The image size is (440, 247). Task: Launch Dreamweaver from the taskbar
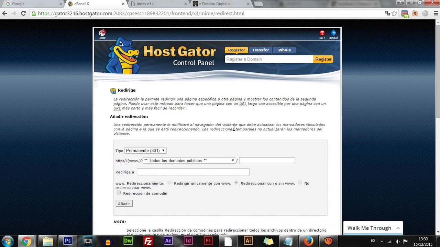(x=128, y=241)
